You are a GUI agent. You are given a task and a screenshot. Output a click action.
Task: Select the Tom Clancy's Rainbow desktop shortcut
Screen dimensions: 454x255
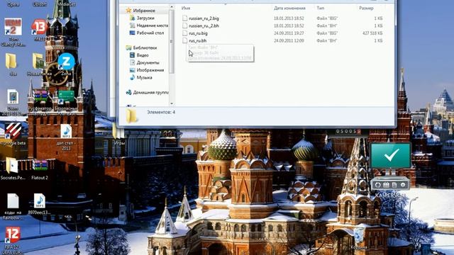pyautogui.click(x=13, y=32)
